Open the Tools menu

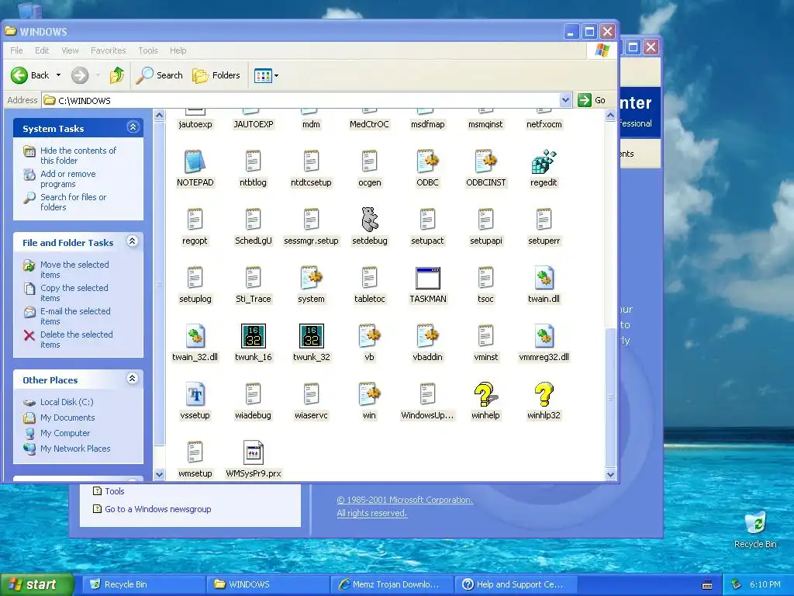tap(148, 50)
